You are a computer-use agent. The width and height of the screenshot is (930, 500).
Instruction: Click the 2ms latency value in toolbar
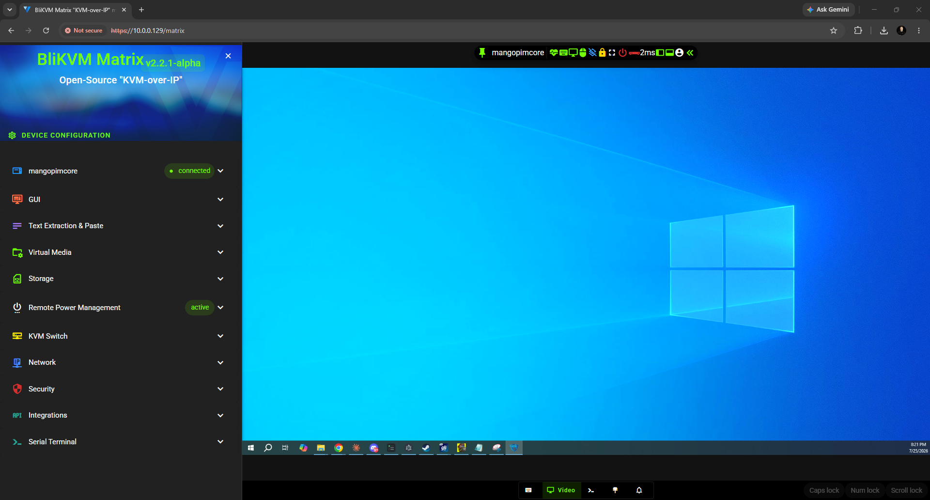click(648, 52)
